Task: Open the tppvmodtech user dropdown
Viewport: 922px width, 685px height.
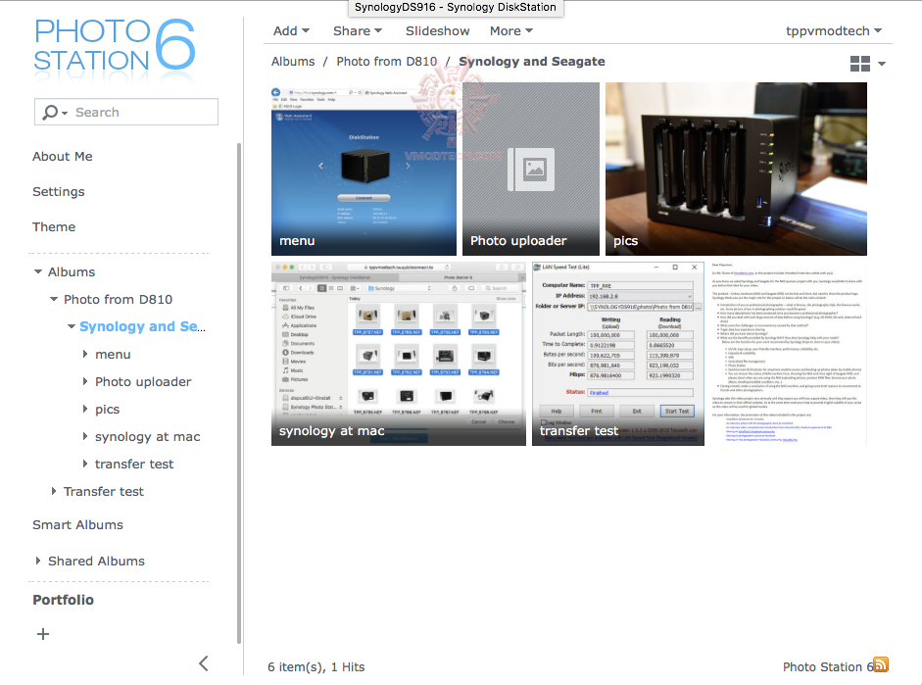Action: tap(834, 30)
